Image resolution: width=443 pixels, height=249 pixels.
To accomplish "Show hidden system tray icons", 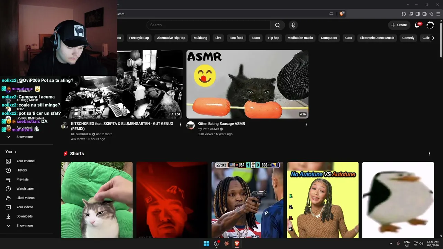I will tap(391, 243).
